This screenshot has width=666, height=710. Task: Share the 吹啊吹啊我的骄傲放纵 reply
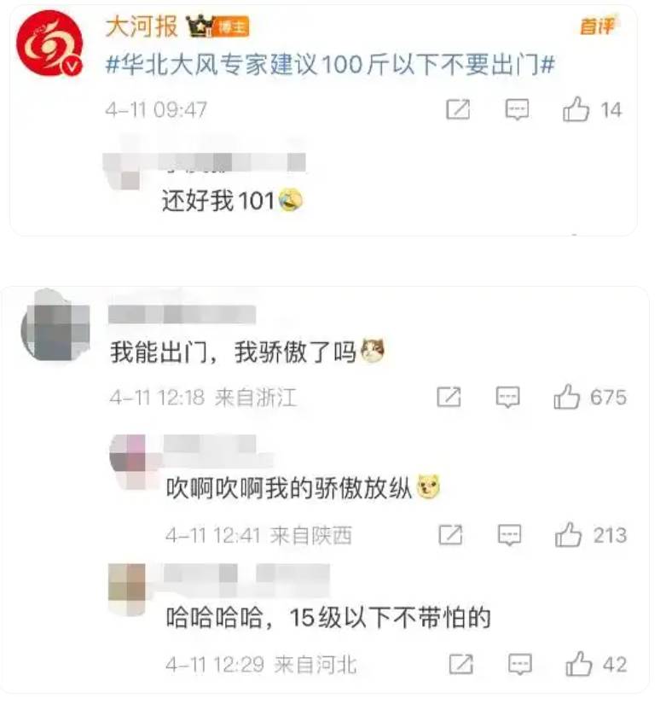450,535
